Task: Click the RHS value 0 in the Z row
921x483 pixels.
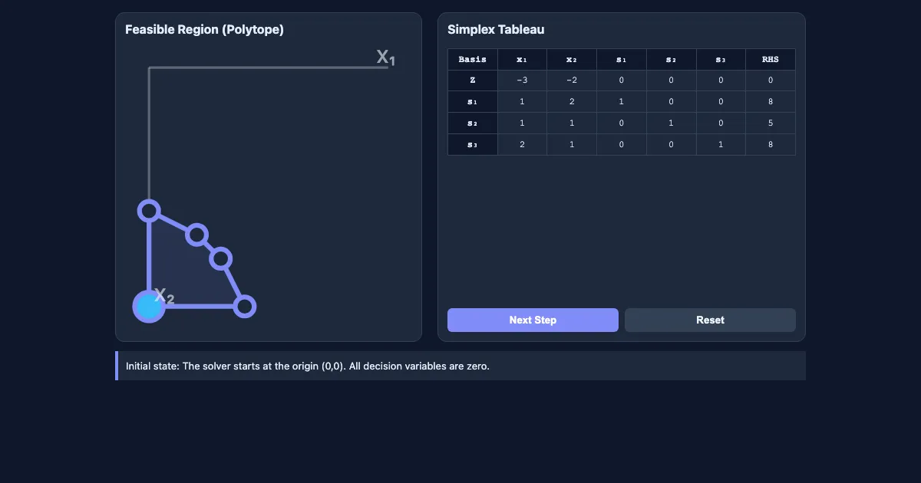Action: 771,80
